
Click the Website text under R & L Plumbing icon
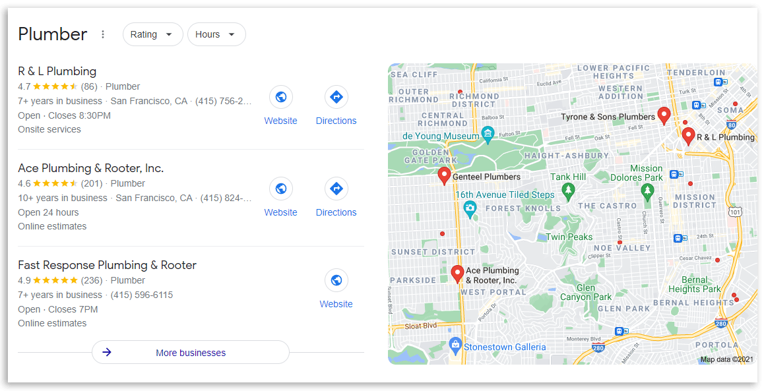281,121
